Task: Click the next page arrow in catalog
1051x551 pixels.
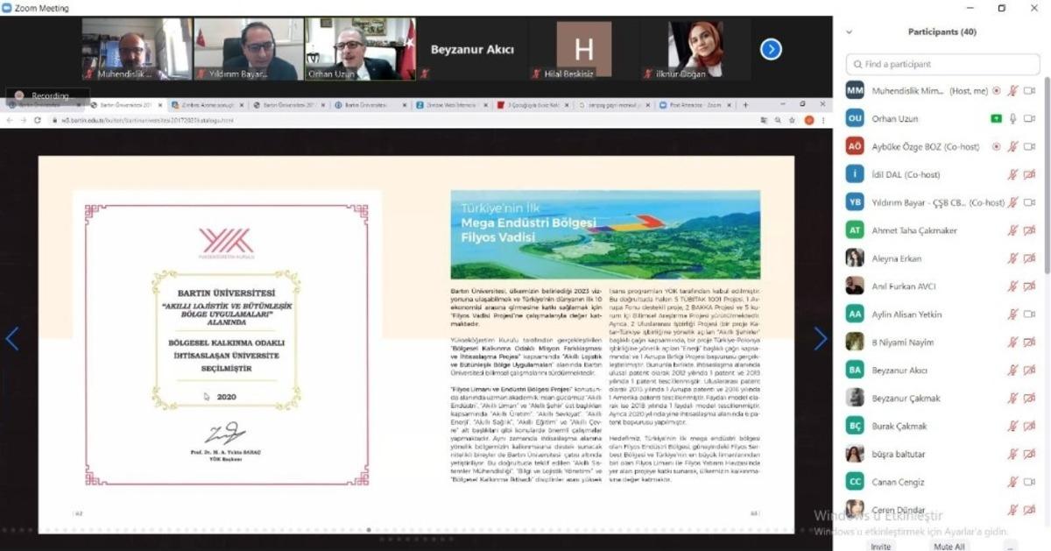Action: point(820,339)
